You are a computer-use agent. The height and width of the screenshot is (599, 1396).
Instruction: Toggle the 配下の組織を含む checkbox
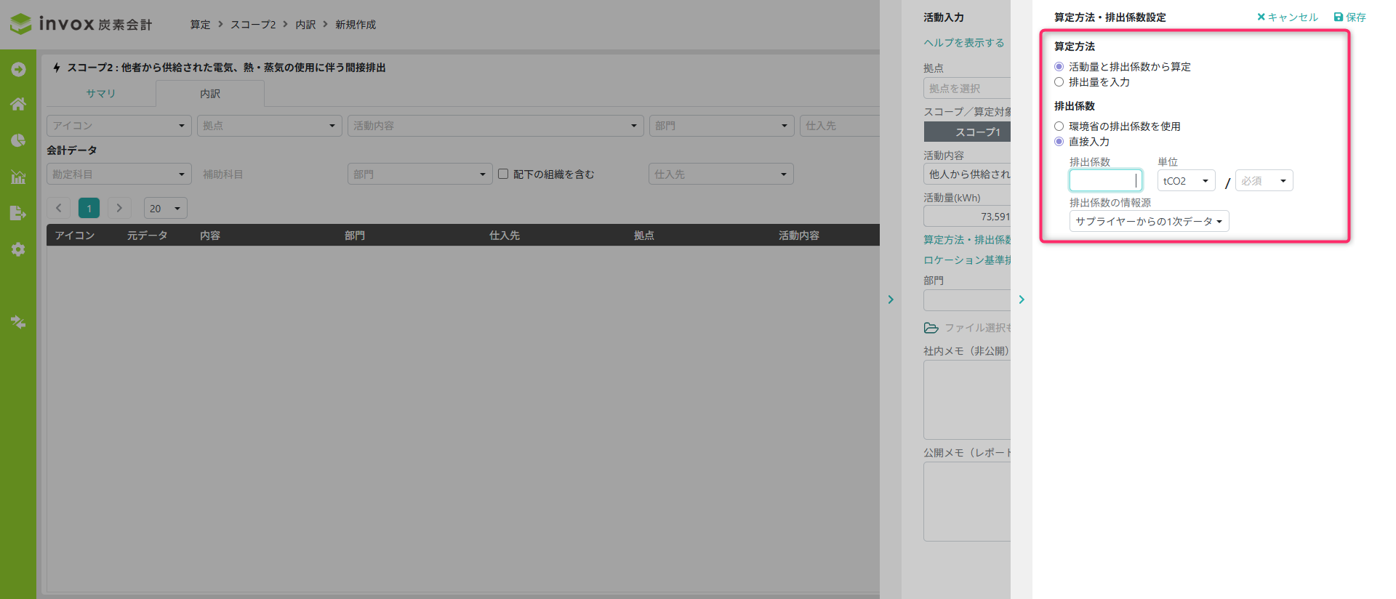502,174
